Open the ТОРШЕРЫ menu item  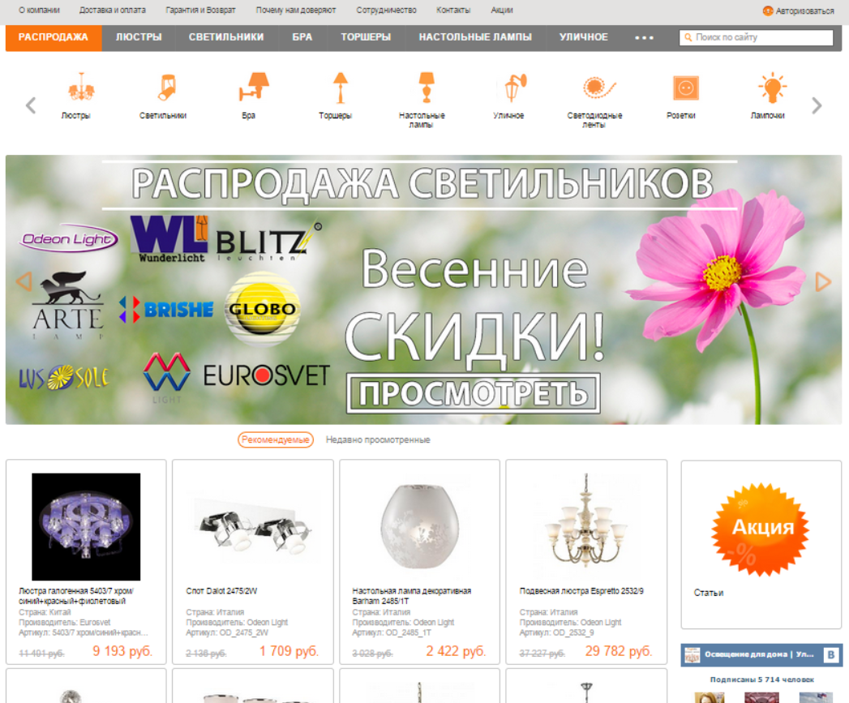pos(366,37)
